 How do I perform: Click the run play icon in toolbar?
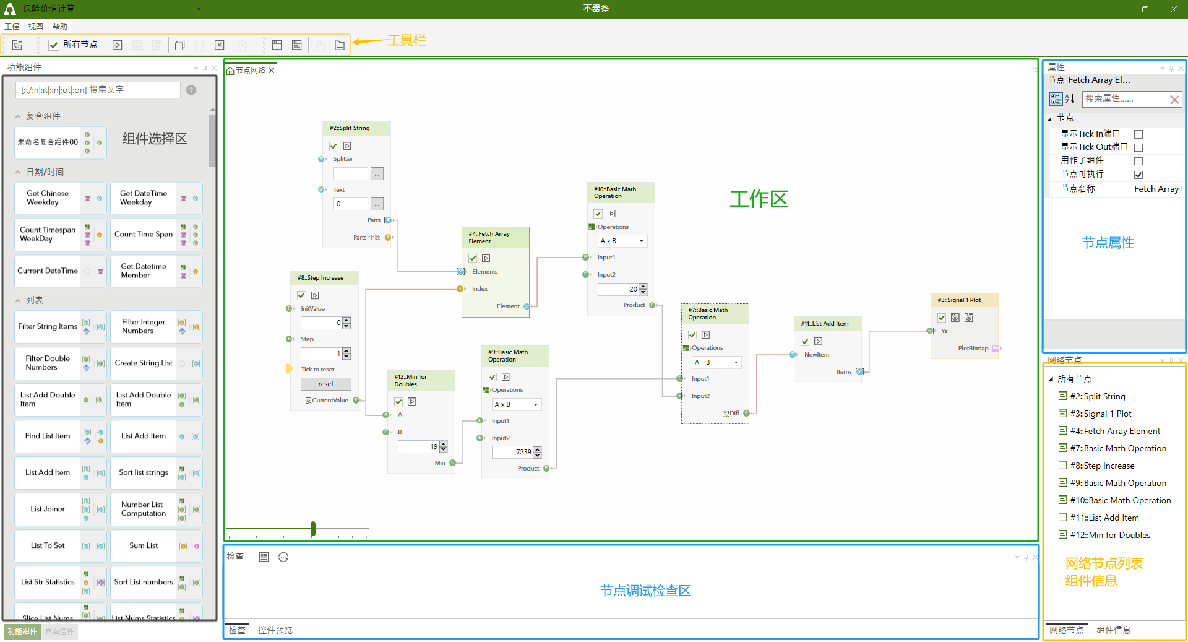pos(118,45)
